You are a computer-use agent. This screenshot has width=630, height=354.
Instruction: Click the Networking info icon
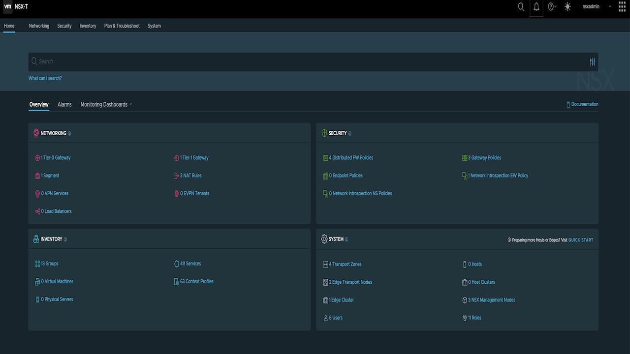click(x=69, y=133)
